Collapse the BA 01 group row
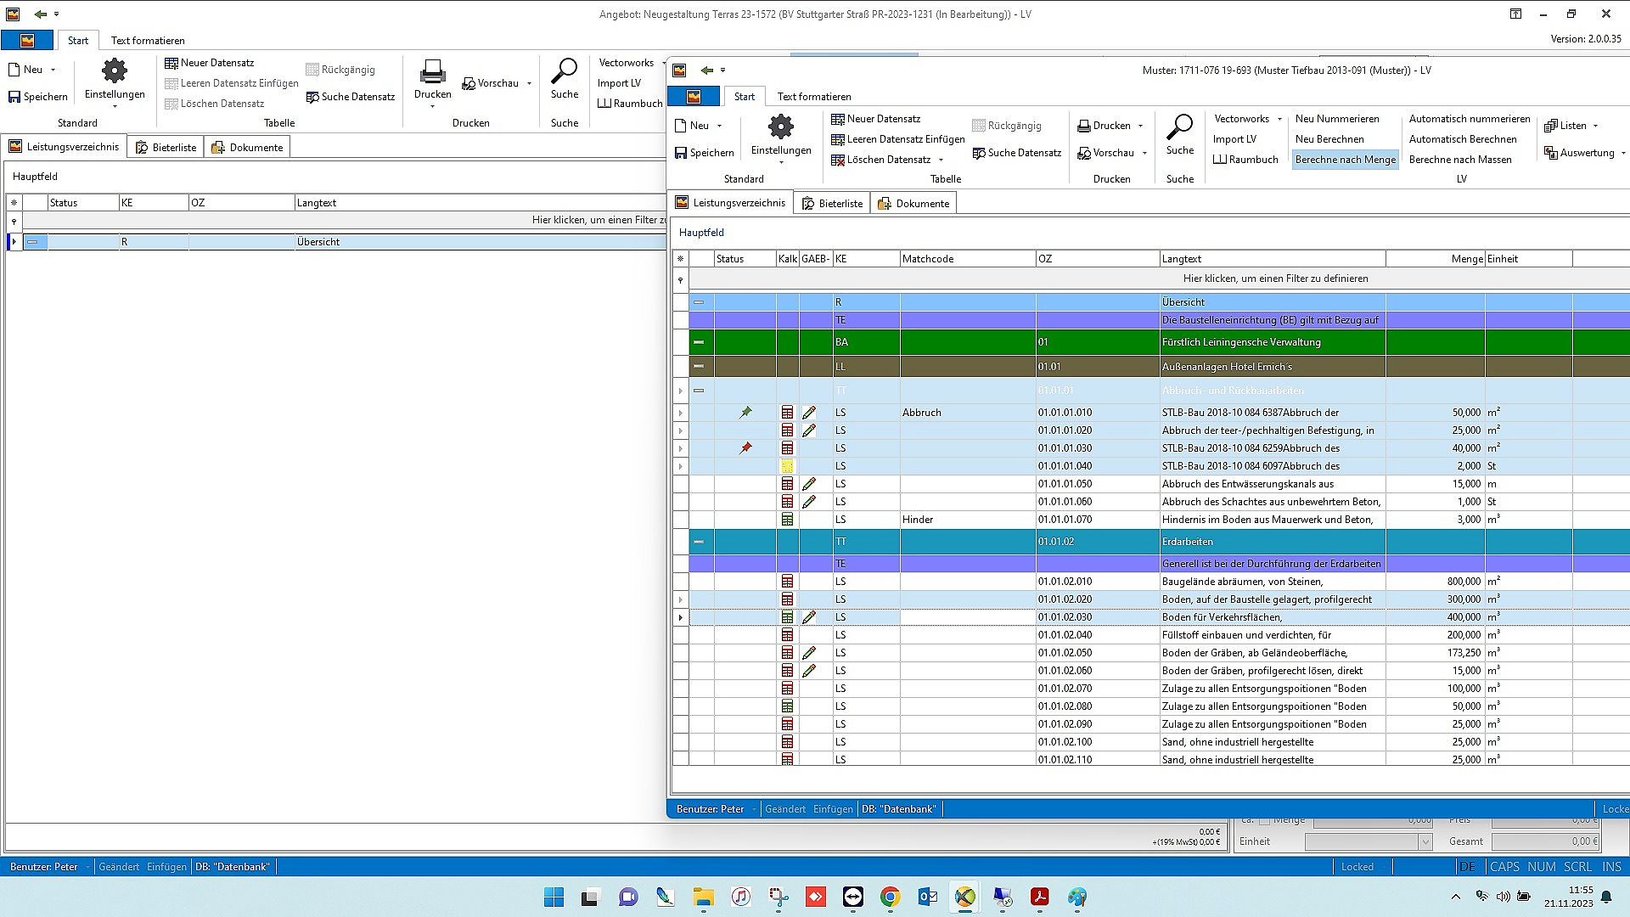 [x=699, y=342]
